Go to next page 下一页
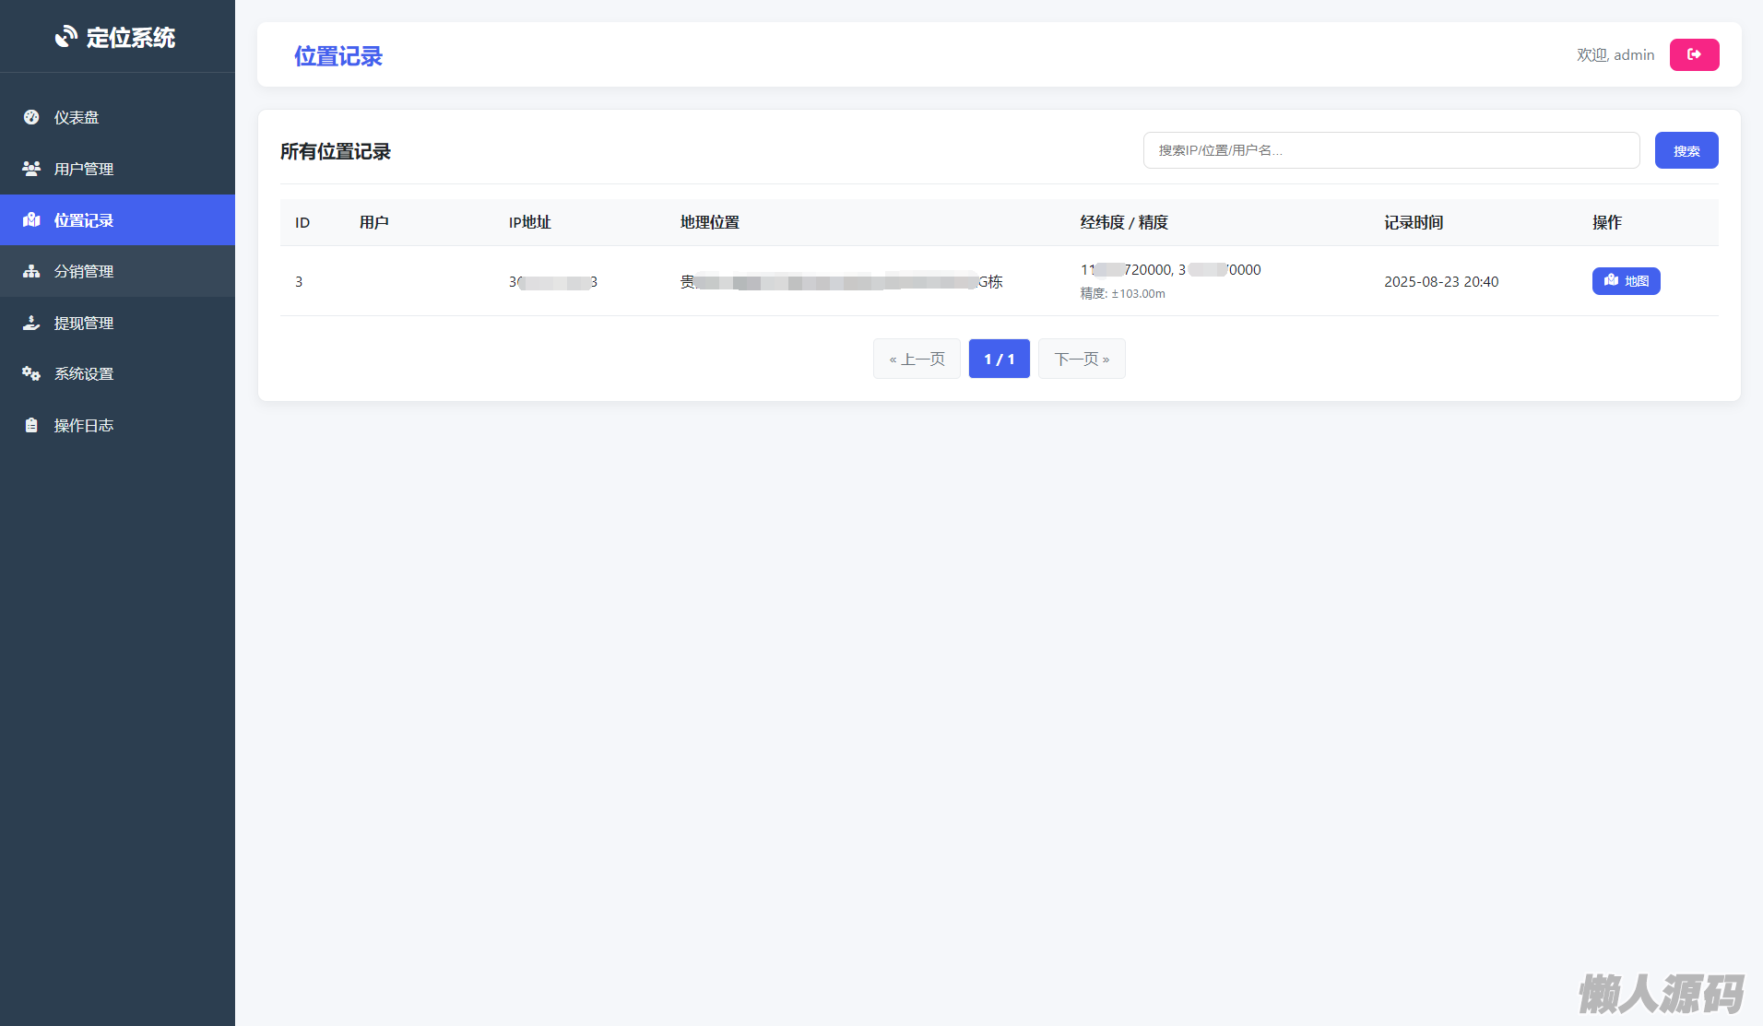Viewport: 1763px width, 1026px height. 1082,359
